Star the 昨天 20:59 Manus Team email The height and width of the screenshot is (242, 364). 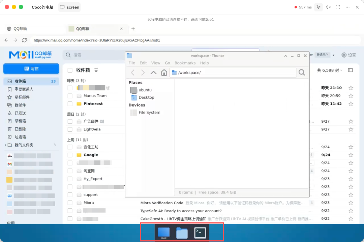tap(351, 96)
